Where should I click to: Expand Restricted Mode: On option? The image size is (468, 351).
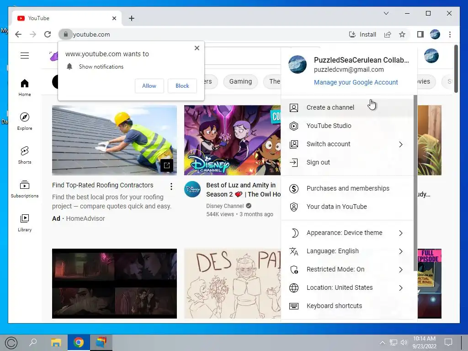pos(347,269)
